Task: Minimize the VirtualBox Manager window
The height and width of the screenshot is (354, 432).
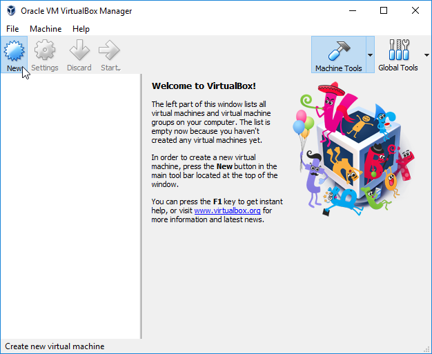Action: pos(353,11)
